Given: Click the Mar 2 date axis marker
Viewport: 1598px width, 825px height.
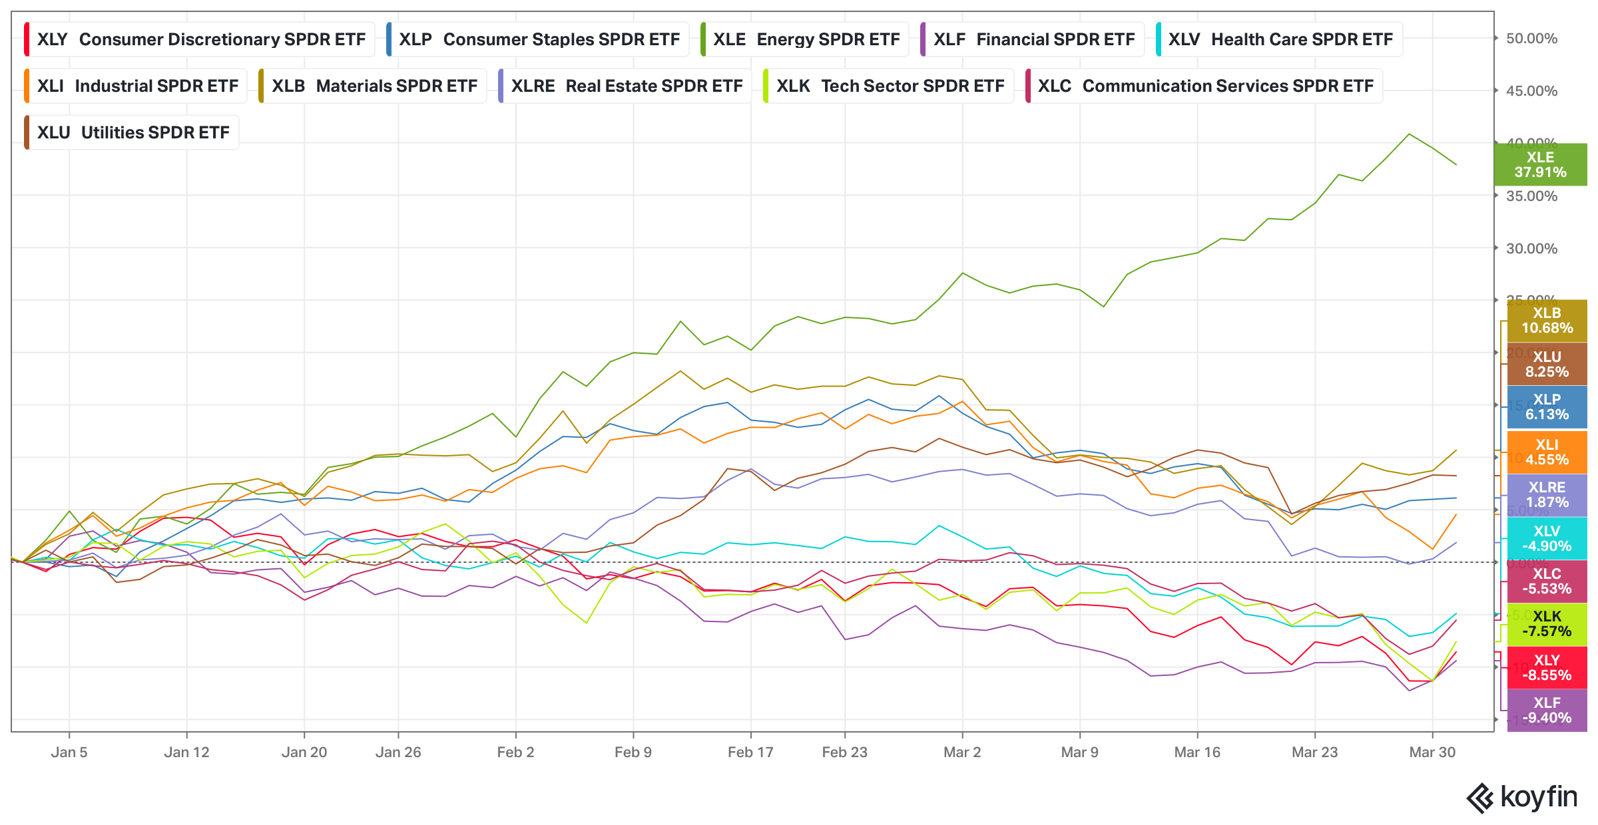Looking at the screenshot, I should click(x=962, y=752).
